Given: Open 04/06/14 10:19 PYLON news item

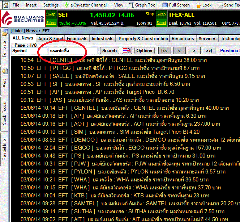Looking at the screenshot, I should click(x=123, y=172).
